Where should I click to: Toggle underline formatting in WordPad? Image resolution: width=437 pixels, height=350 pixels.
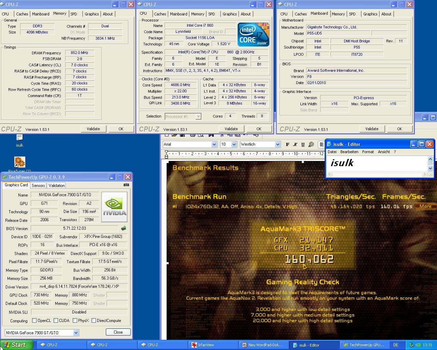tap(303, 145)
